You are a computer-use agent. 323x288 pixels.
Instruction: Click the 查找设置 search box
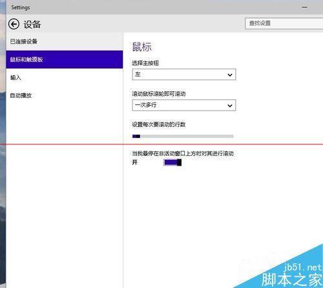[x=284, y=23]
